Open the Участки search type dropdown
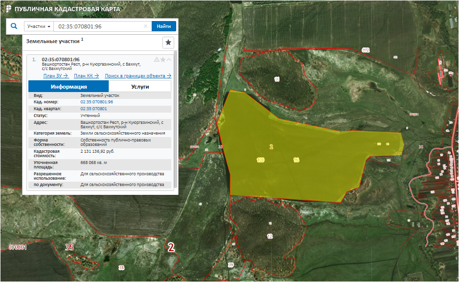This screenshot has height=282, width=459. [39, 26]
